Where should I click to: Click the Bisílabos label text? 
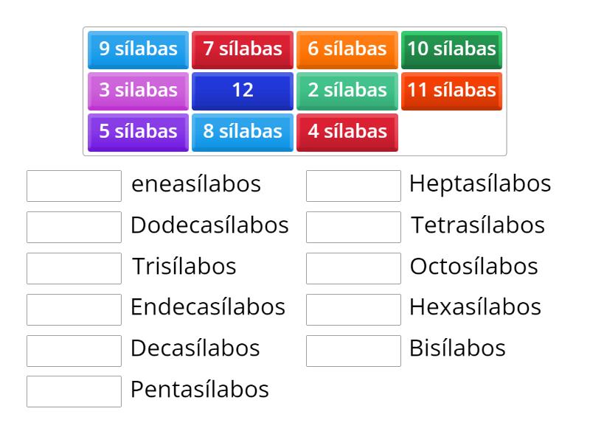pyautogui.click(x=457, y=348)
